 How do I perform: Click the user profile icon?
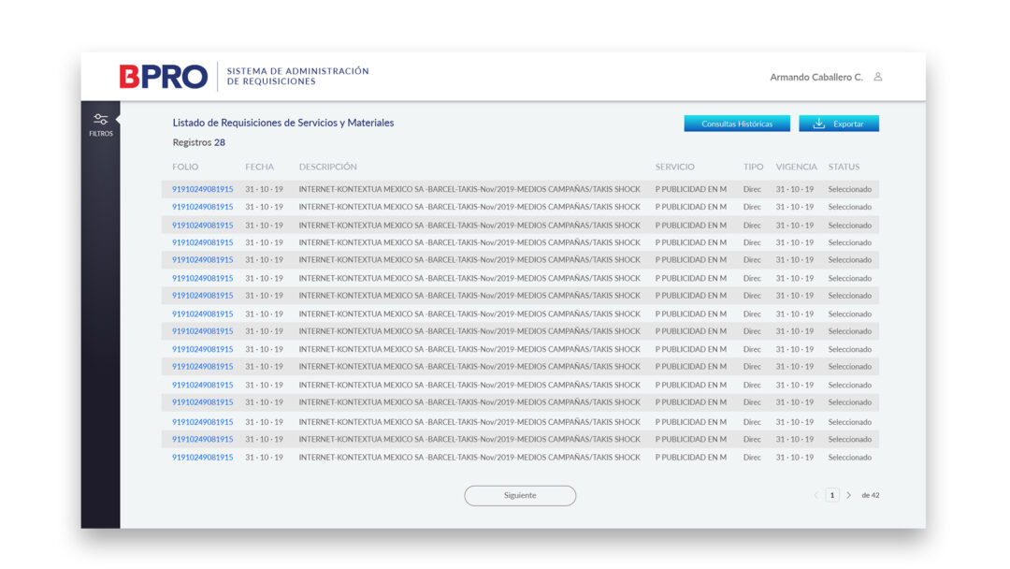click(877, 77)
